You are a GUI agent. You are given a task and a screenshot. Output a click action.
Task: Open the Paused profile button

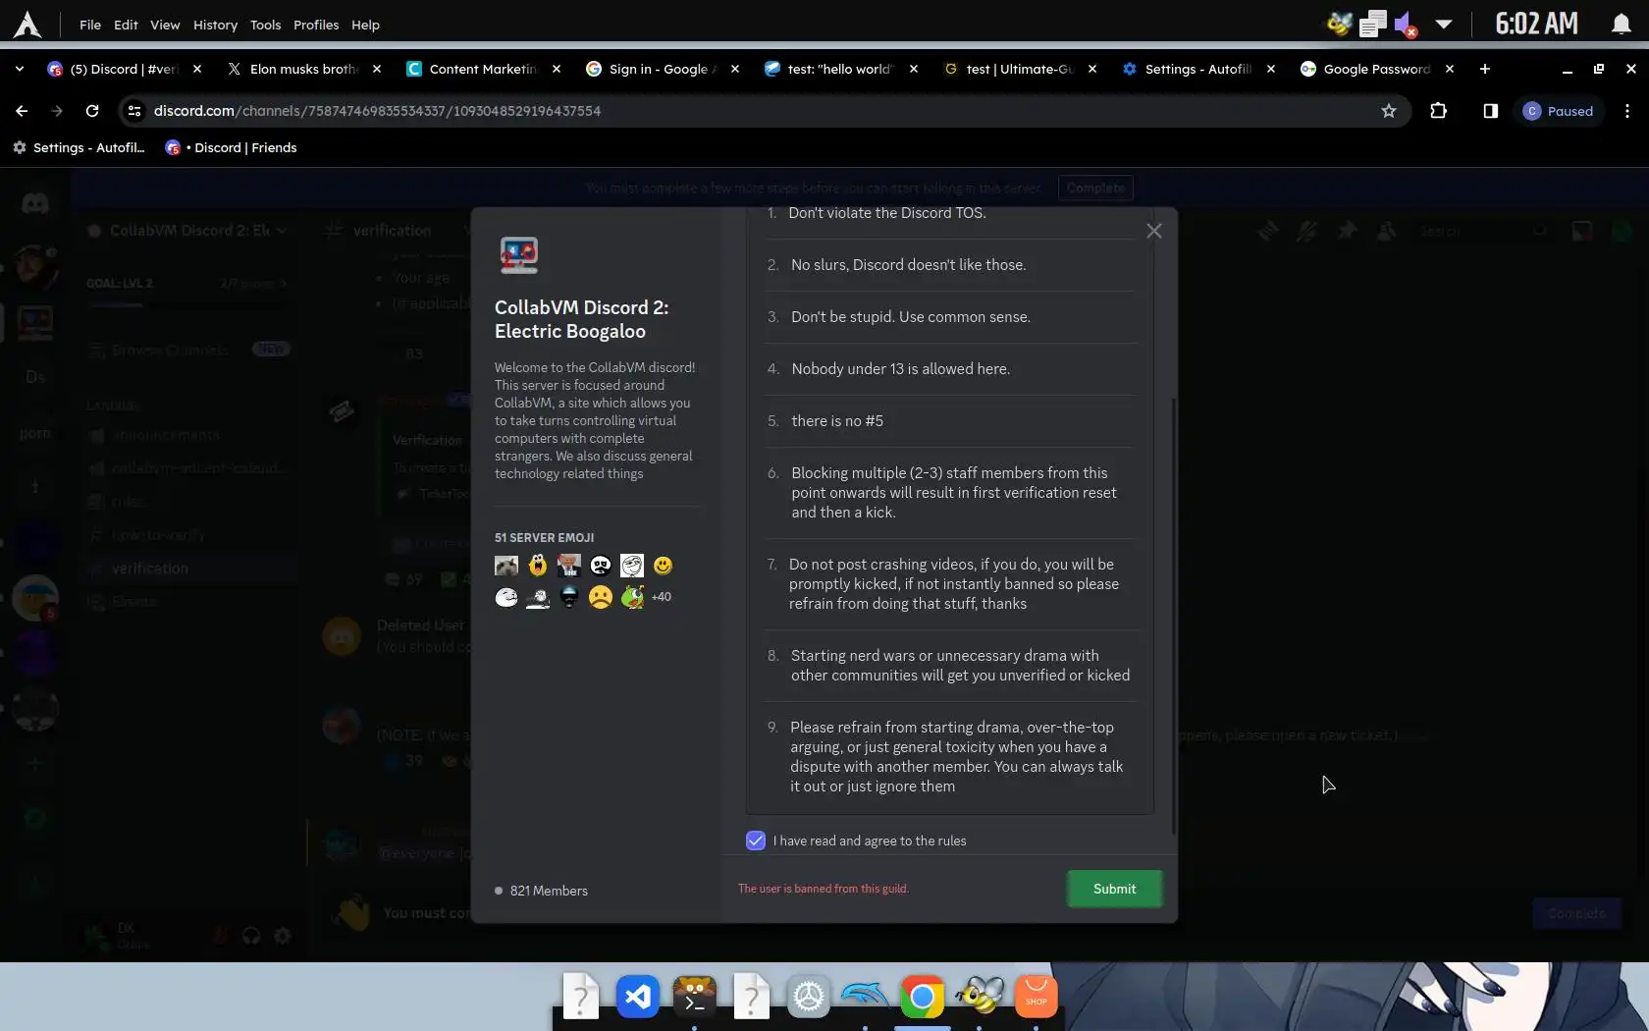pos(1559,111)
